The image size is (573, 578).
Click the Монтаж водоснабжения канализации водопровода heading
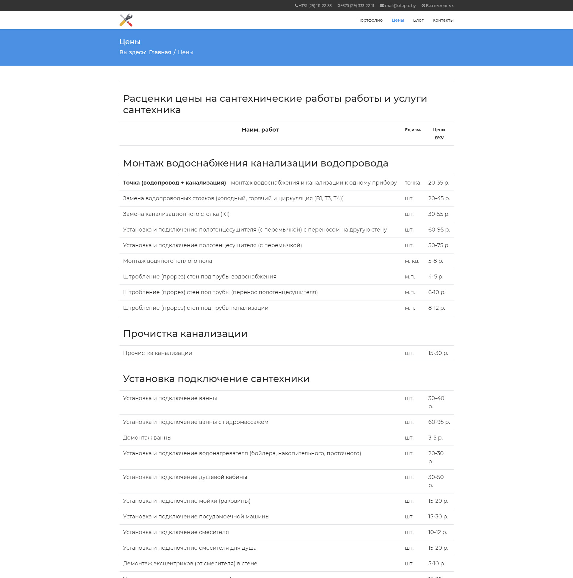click(255, 163)
